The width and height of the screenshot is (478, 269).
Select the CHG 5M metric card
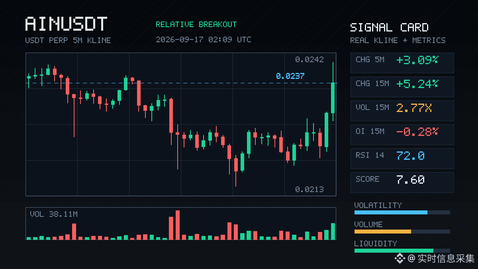click(x=402, y=63)
